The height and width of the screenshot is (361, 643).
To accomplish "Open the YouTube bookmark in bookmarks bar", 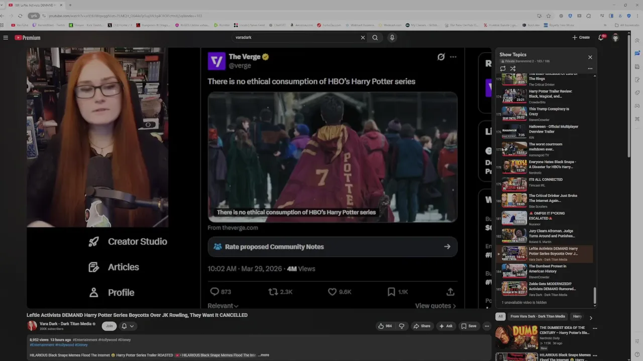I will tap(20, 25).
